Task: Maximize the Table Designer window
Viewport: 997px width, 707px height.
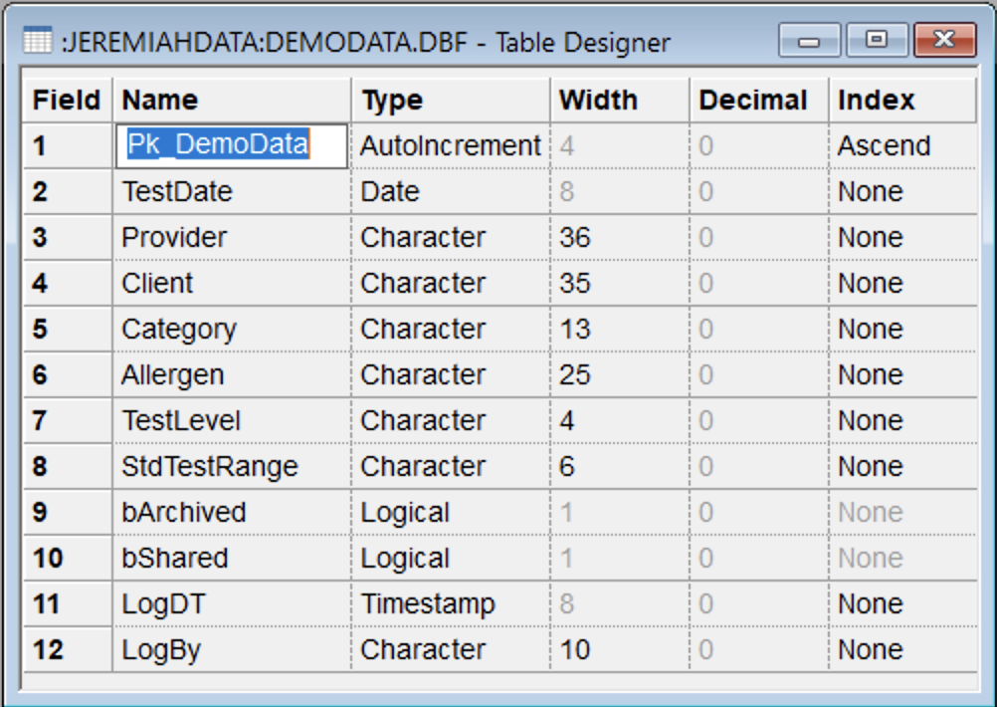Action: [x=875, y=41]
